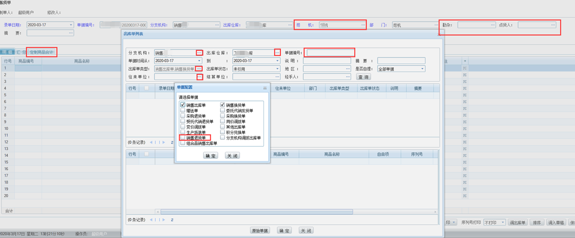Open 是否自提 dropdown showing 全部单据
The height and width of the screenshot is (238, 575).
pyautogui.click(x=423, y=69)
